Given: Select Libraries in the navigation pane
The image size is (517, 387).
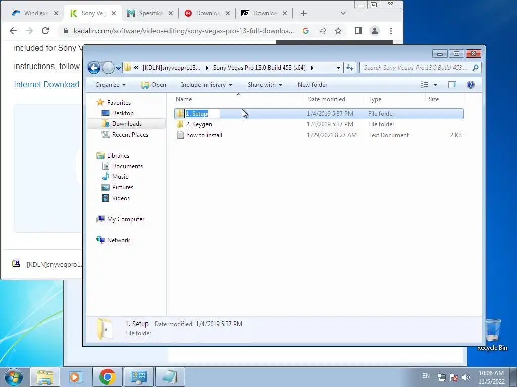Looking at the screenshot, I should point(118,156).
